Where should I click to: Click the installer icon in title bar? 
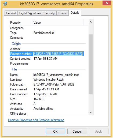click(5, 4)
